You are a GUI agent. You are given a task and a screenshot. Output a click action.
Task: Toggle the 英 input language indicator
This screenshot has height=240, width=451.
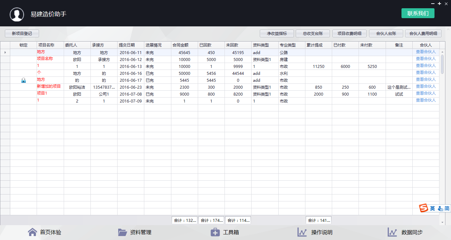tap(433, 208)
